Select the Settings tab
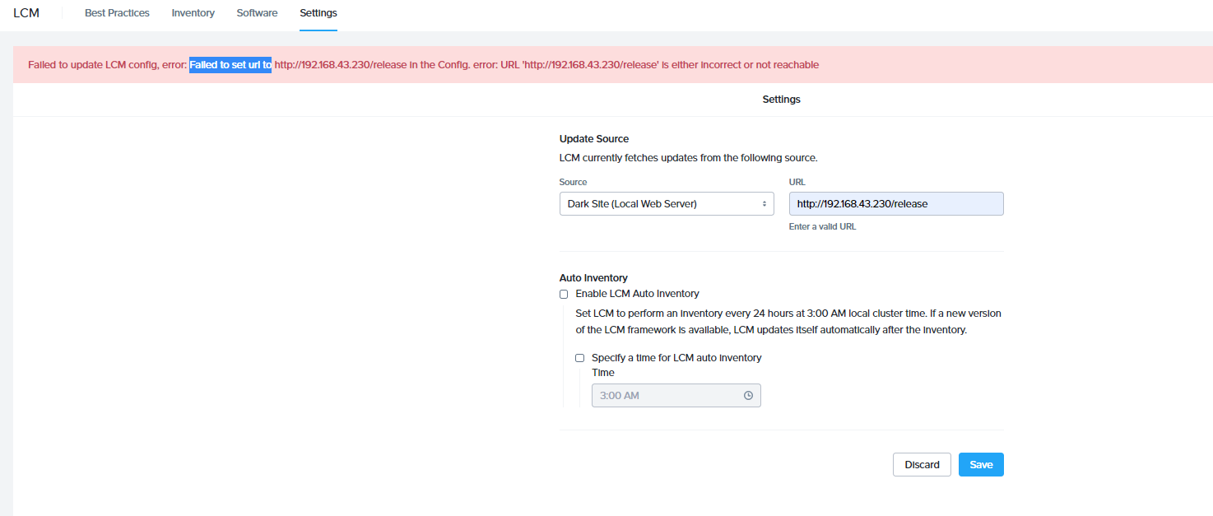This screenshot has height=516, width=1213. click(x=318, y=13)
